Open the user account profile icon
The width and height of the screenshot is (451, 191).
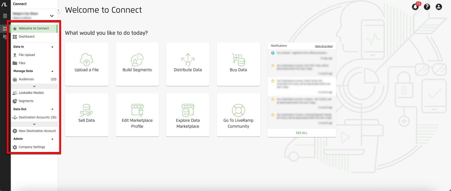click(x=439, y=7)
